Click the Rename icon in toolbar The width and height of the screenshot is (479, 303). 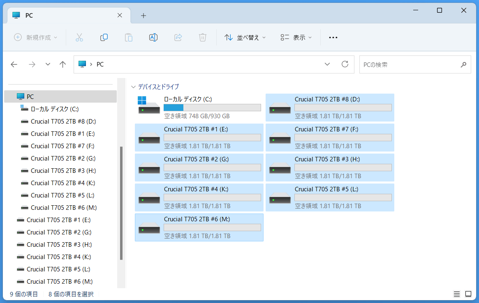pos(153,37)
